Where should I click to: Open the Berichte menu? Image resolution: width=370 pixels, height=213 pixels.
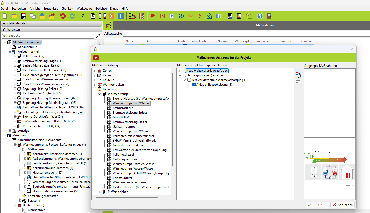pyautogui.click(x=101, y=9)
